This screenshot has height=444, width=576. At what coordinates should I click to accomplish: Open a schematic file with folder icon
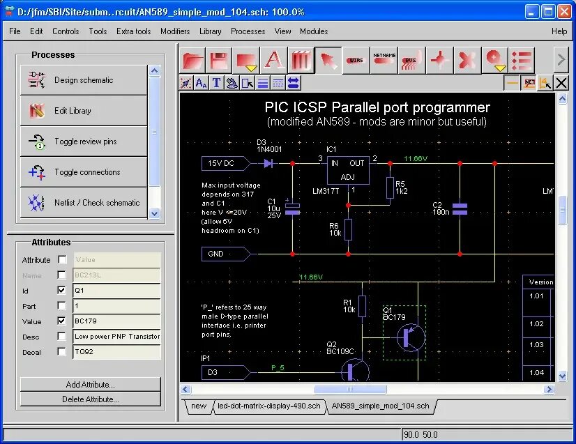coord(193,60)
